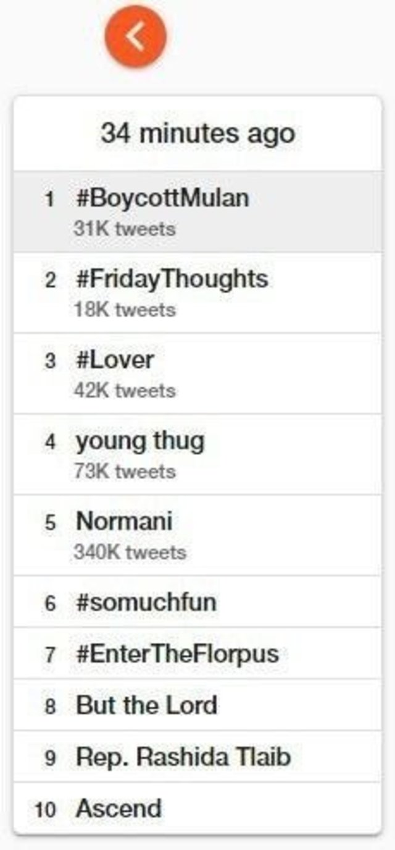Open the Normani trending topic

pos(124,521)
